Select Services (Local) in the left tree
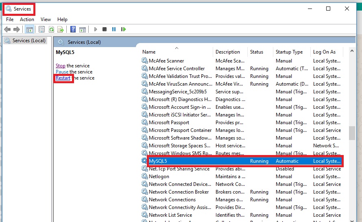Image resolution: width=362 pixels, height=222 pixels. (x=29, y=41)
